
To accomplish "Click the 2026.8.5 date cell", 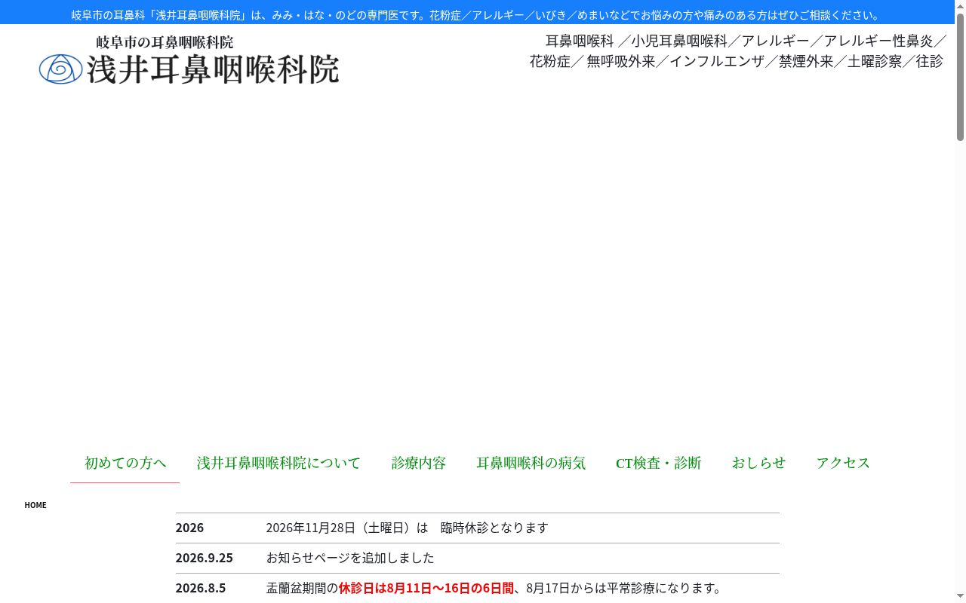I will pyautogui.click(x=201, y=588).
